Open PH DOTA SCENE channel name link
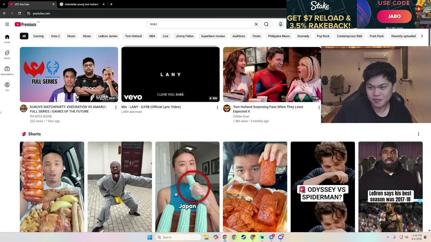This screenshot has width=431, height=242. (x=41, y=116)
